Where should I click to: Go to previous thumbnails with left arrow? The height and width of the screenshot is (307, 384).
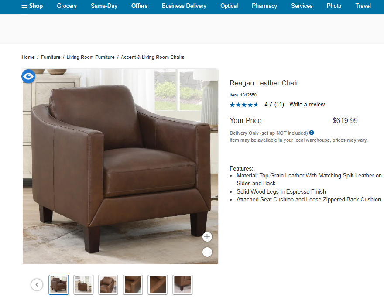37,285
